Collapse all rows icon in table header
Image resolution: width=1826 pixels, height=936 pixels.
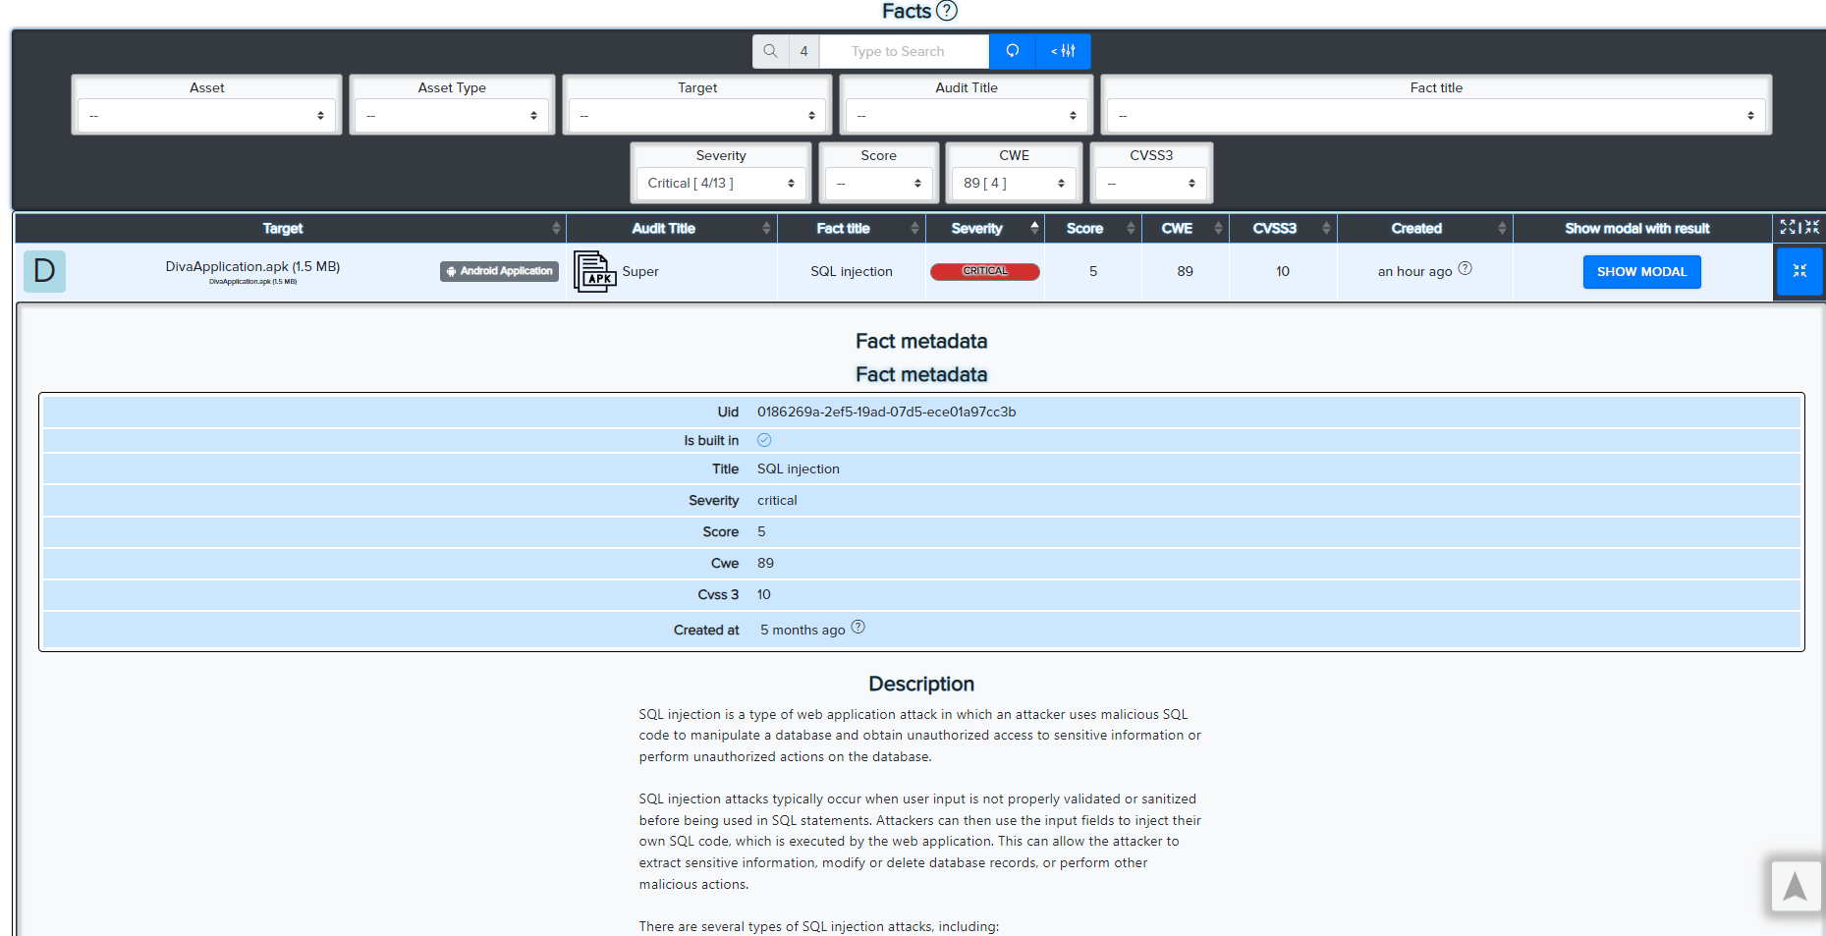coord(1811,227)
